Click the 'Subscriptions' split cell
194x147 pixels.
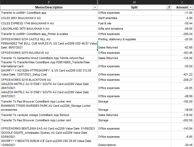click(x=134, y=143)
